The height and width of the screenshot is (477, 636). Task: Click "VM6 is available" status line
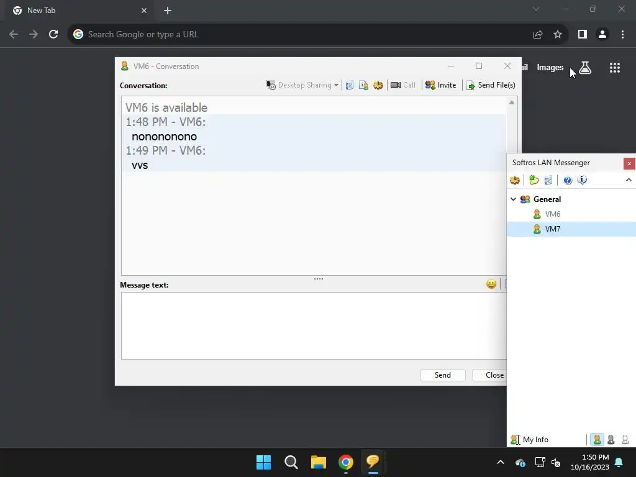tap(166, 107)
